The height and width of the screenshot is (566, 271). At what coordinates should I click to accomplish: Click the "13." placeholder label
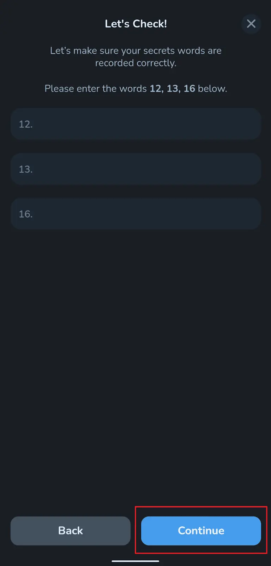tap(26, 169)
